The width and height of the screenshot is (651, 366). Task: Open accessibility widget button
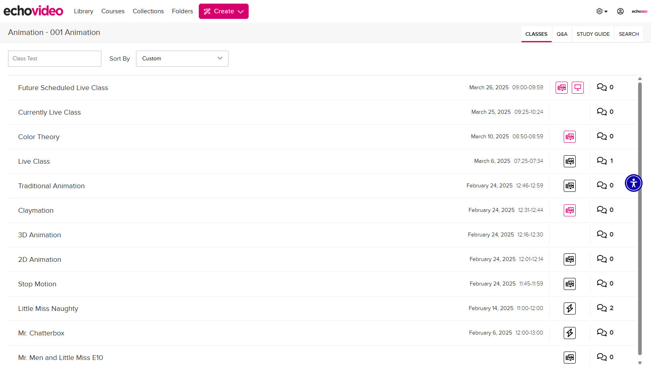[x=633, y=183]
